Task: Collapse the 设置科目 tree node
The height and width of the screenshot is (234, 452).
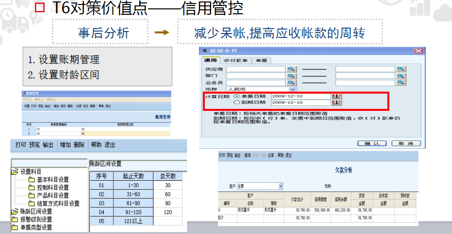Action: 15,172
